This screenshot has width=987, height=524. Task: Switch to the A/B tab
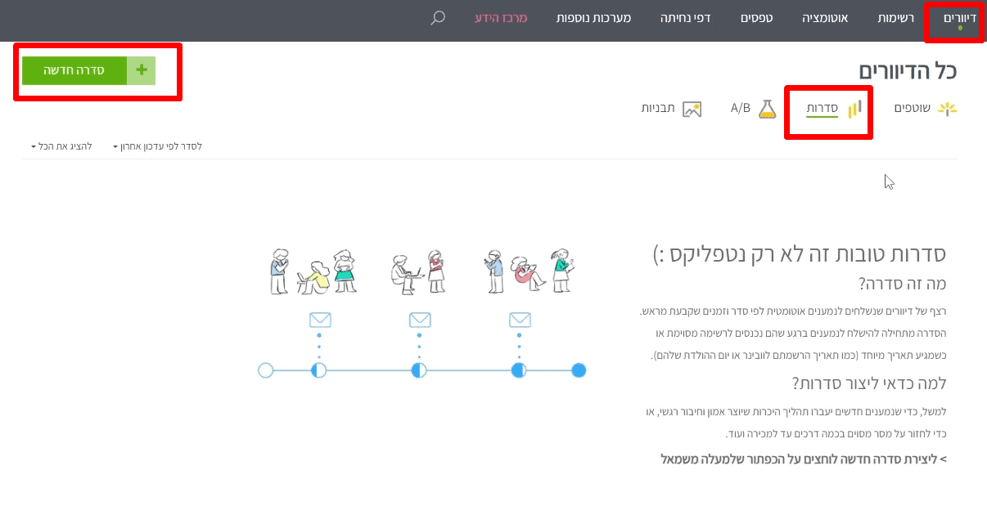741,108
